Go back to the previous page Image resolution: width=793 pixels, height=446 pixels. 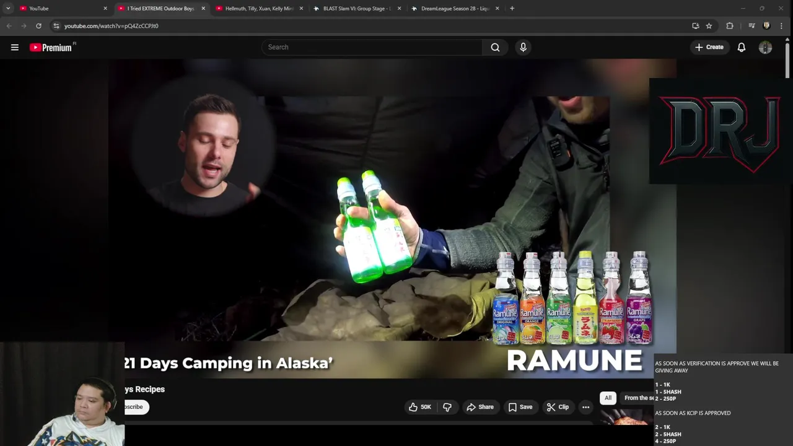9,26
